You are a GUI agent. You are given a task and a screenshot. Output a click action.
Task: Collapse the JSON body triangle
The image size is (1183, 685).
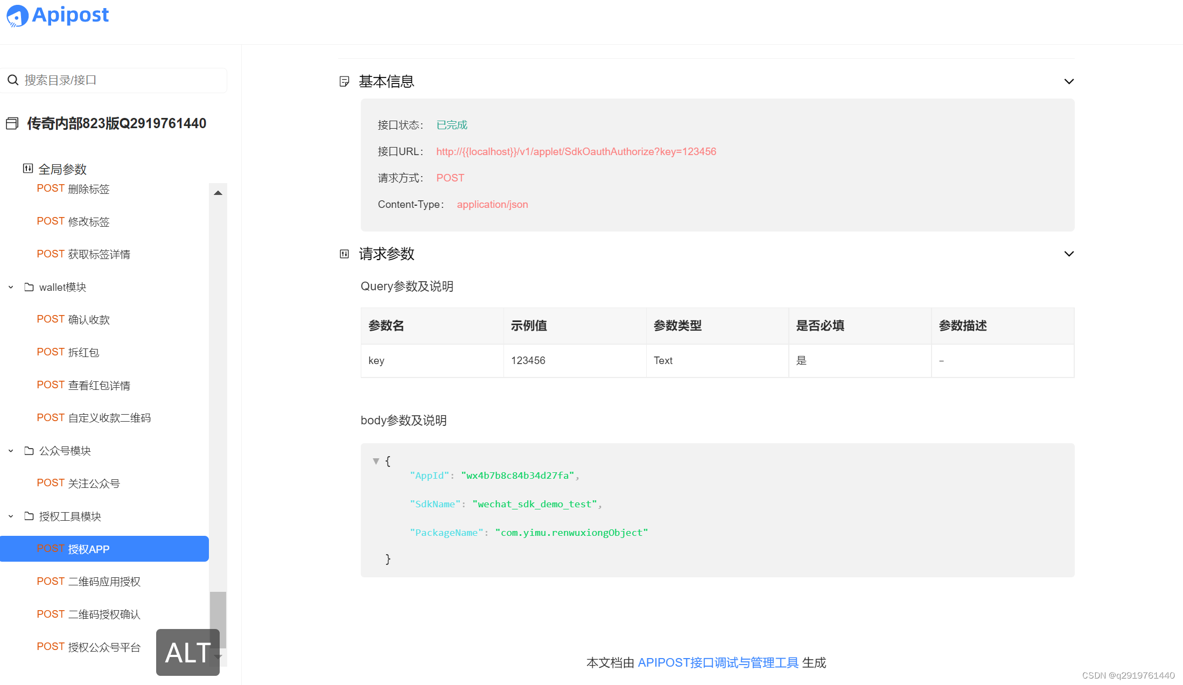[376, 461]
